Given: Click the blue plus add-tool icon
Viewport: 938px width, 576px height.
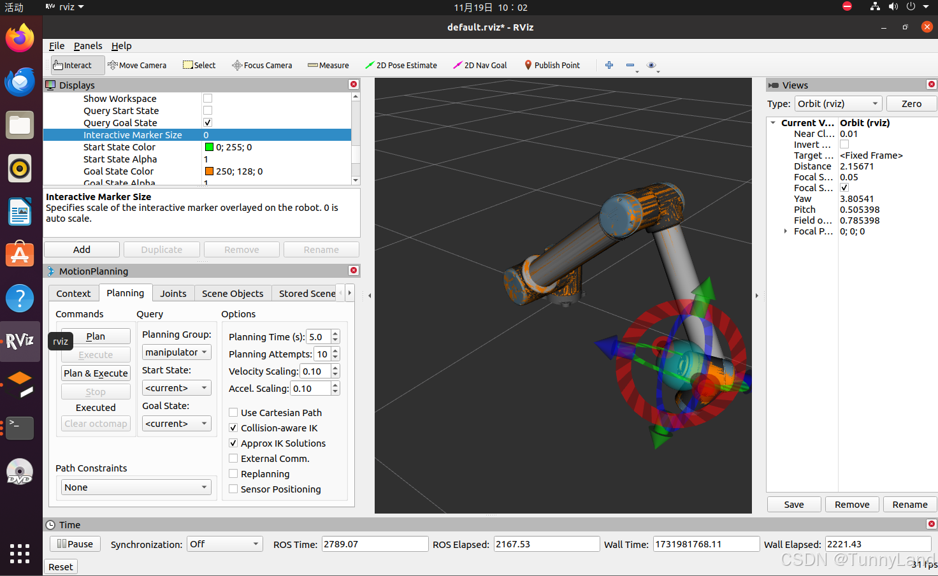Looking at the screenshot, I should point(609,65).
